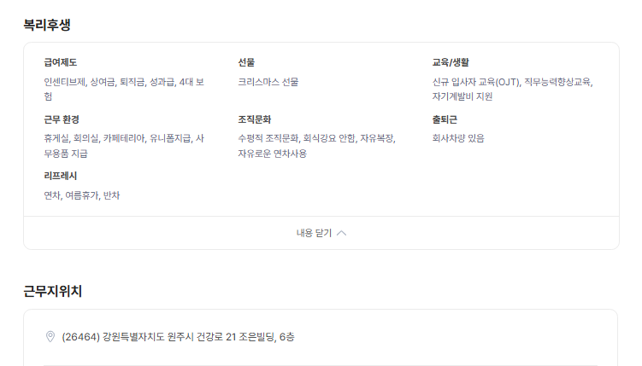This screenshot has width=642, height=366.
Task: Click the 강원특별자치도 원주시 address text
Action: [178, 336]
